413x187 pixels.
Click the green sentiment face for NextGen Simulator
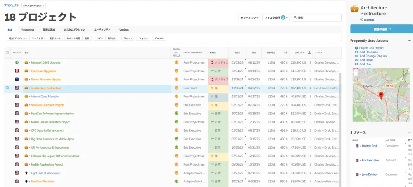click(x=176, y=182)
